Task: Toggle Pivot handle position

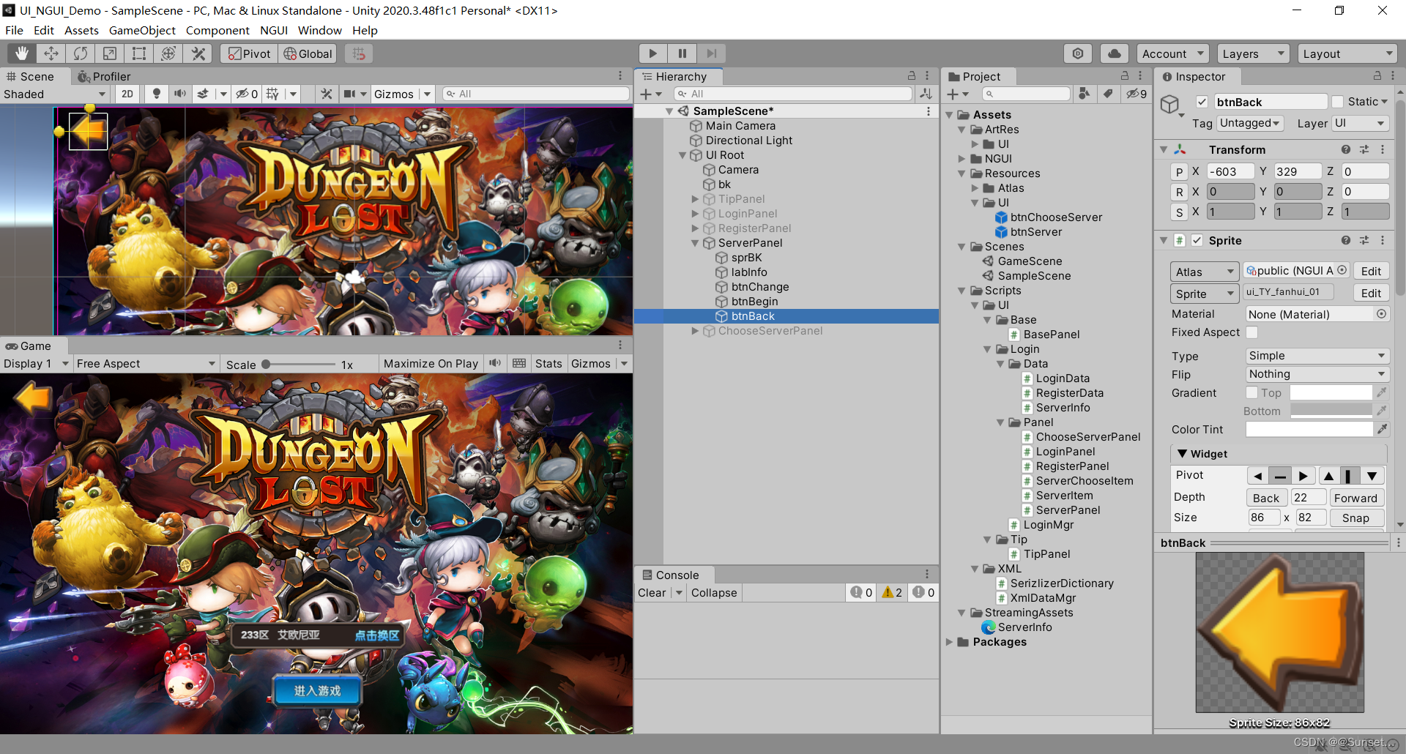Action: point(249,53)
